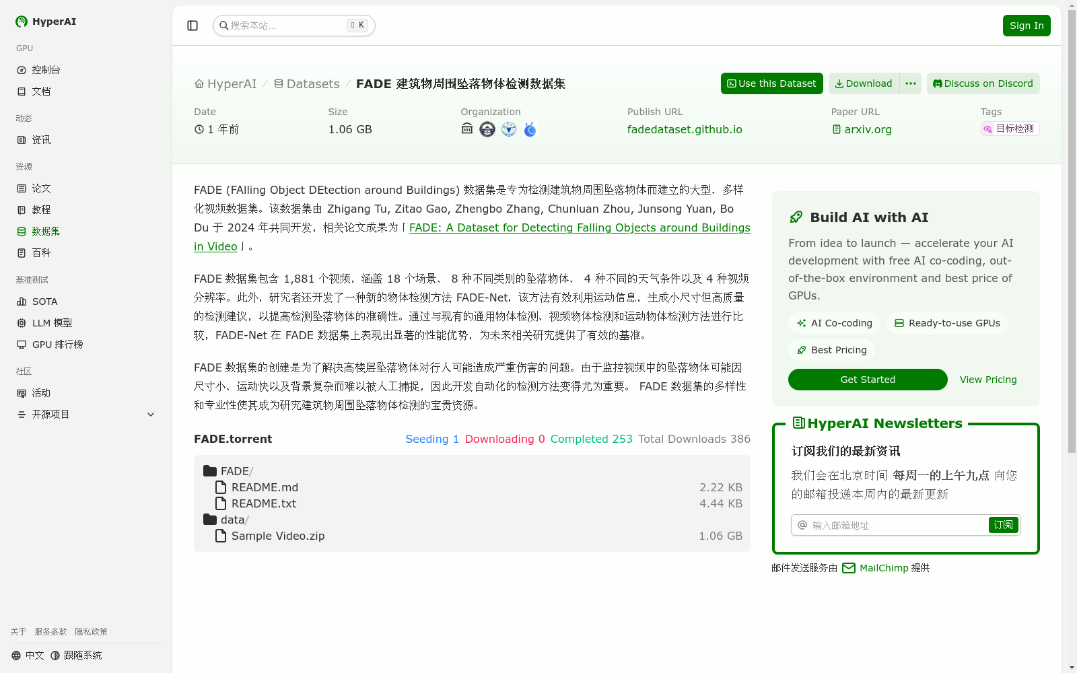Click 服务条款 footer link
Viewport: 1077px width, 673px height.
point(50,632)
